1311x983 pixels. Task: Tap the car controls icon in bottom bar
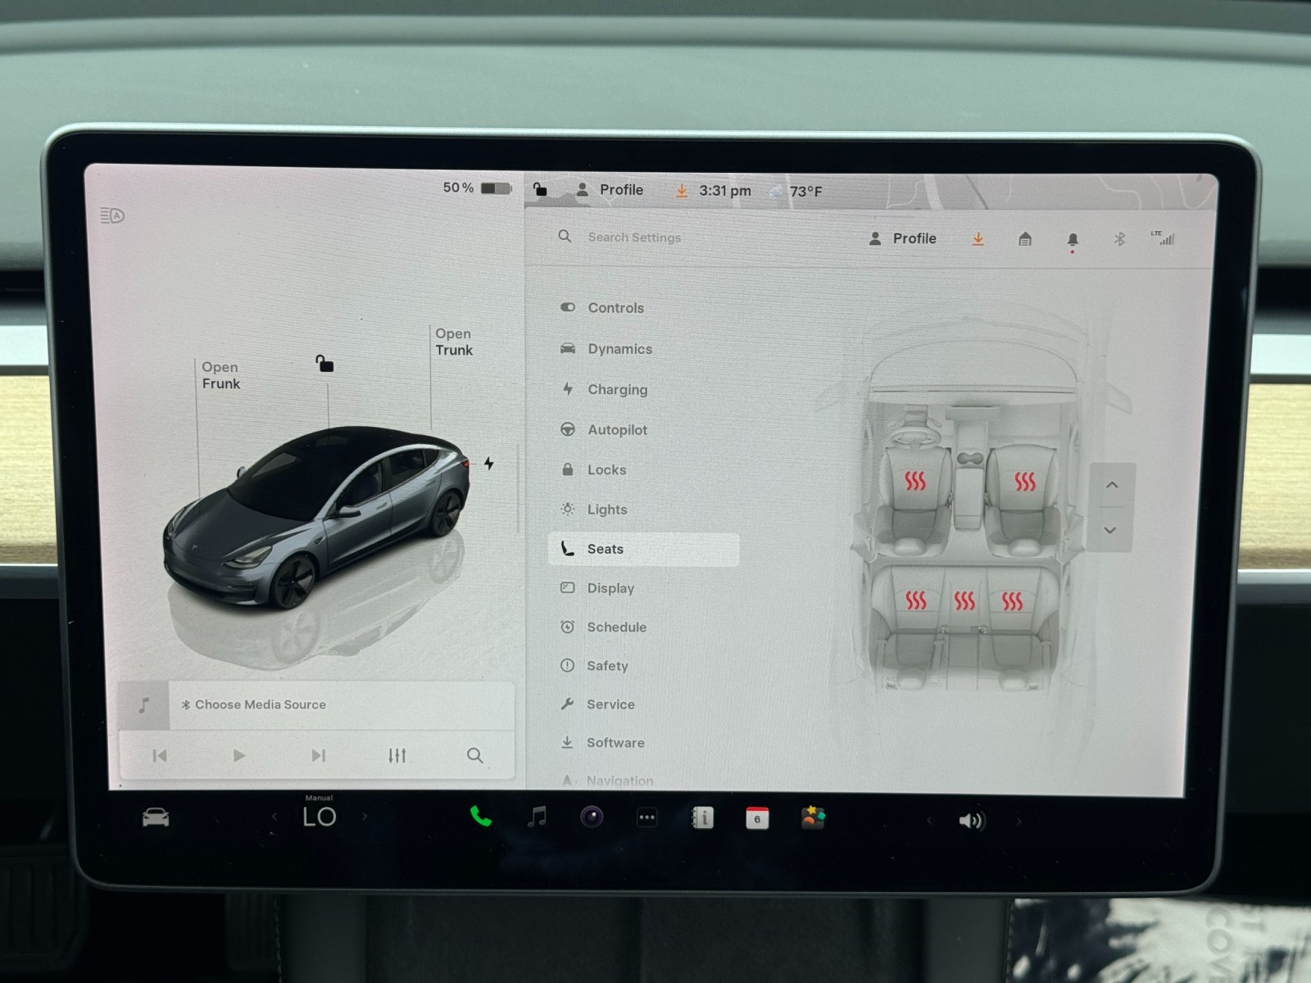[x=156, y=818]
